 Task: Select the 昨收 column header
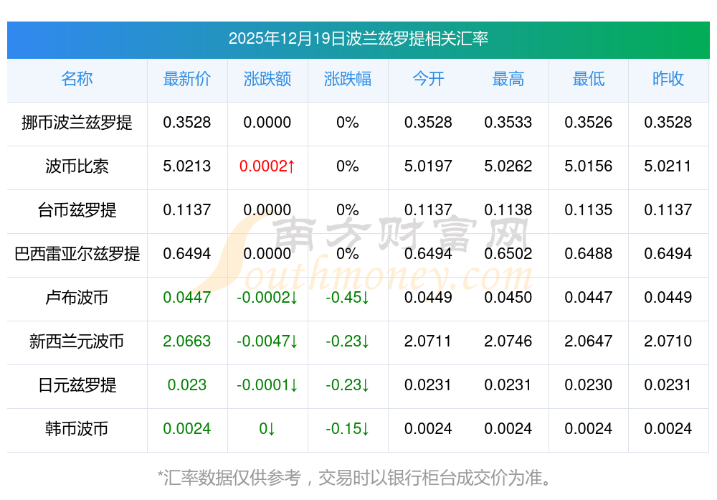[668, 79]
